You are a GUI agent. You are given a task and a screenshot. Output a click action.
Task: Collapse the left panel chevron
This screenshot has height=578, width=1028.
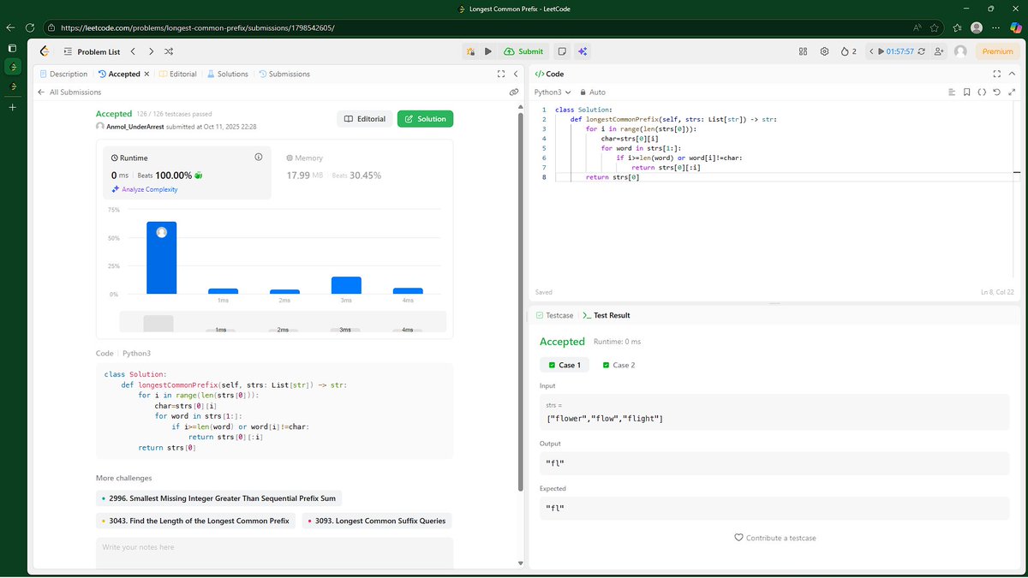click(515, 74)
